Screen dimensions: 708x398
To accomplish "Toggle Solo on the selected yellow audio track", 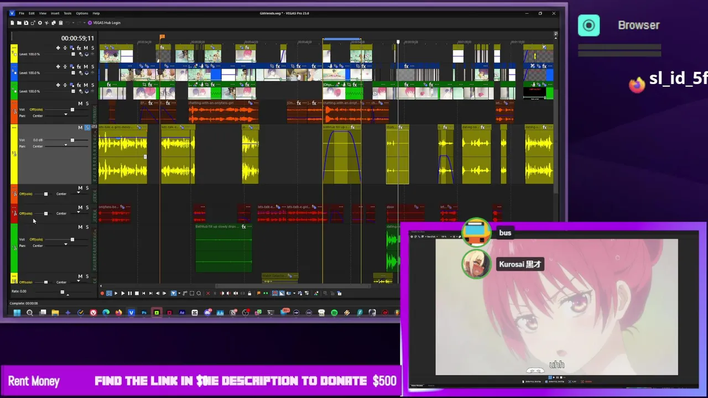I will tap(87, 128).
